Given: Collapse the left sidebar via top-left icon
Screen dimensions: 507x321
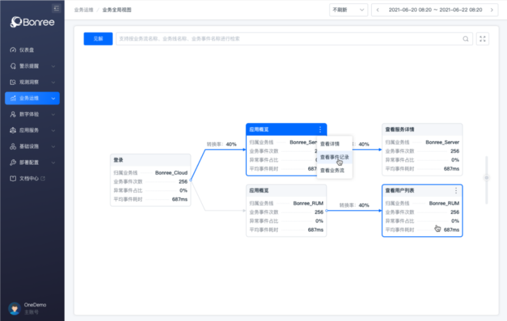Looking at the screenshot, I should click(x=55, y=8).
